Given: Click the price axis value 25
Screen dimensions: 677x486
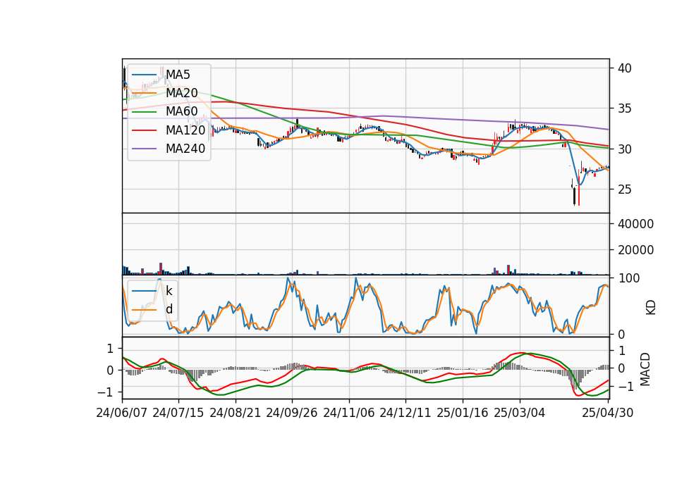Looking at the screenshot, I should (624, 189).
